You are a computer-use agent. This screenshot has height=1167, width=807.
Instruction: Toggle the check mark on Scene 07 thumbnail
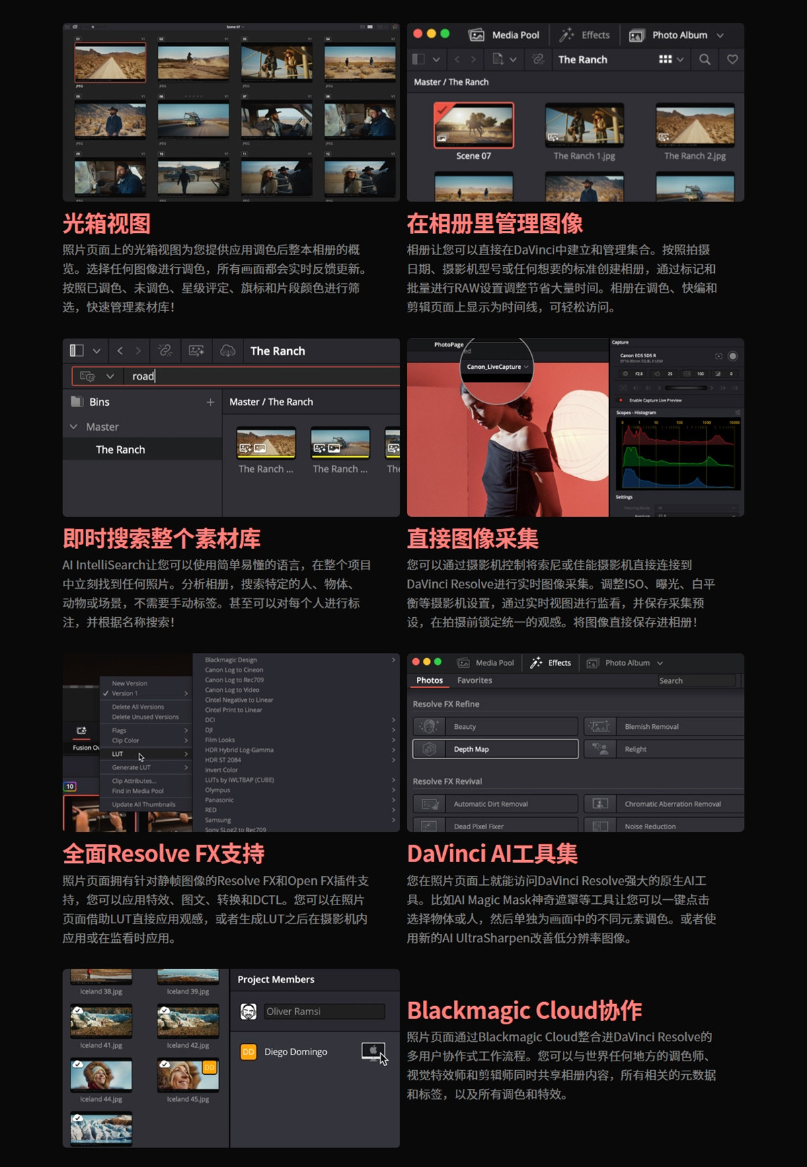tap(442, 110)
